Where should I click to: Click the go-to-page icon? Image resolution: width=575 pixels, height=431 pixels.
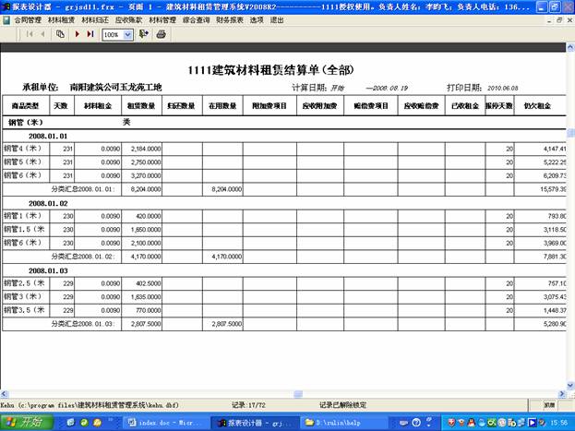[x=61, y=33]
